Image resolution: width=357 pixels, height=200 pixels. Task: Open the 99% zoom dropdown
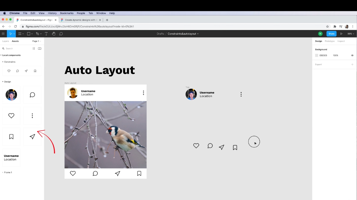(351, 34)
